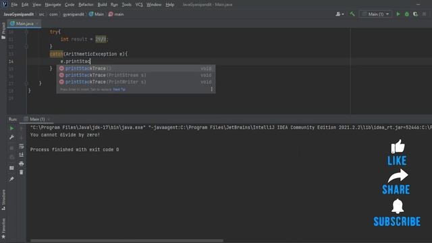Click the Run panel stop icon
The image size is (432, 243).
tap(11, 148)
